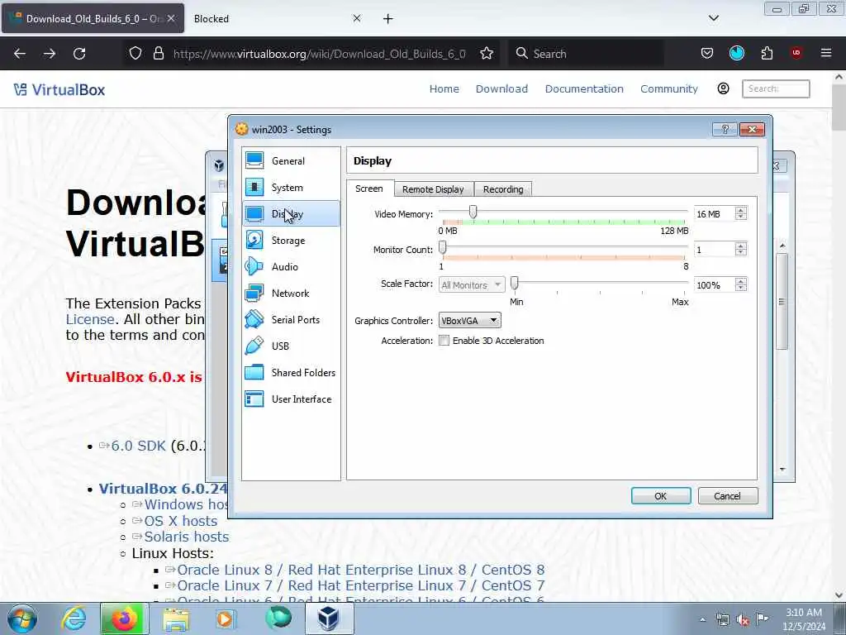Enable 3D Acceleration checkbox
846x635 pixels.
(x=444, y=340)
